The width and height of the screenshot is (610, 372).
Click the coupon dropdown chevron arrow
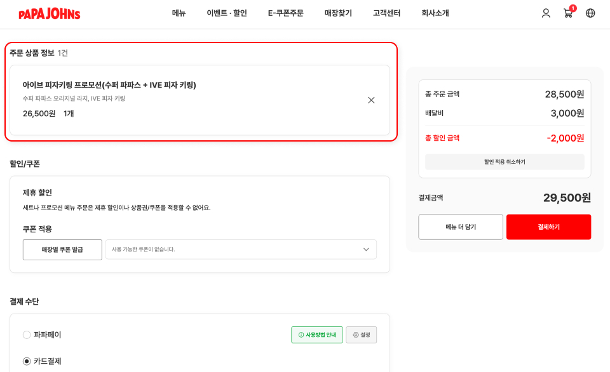[x=366, y=249]
